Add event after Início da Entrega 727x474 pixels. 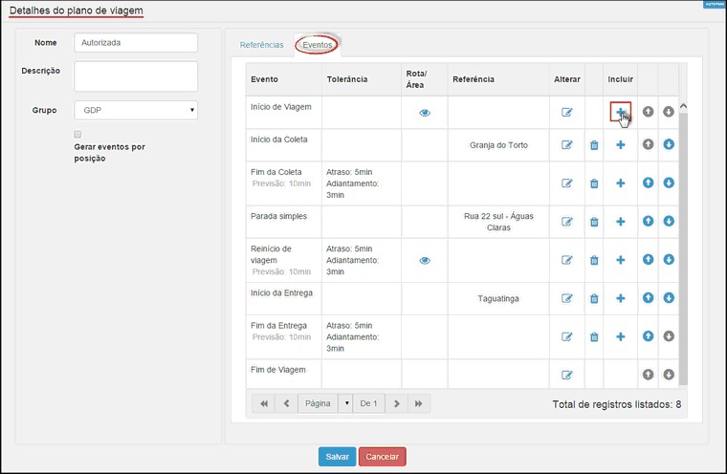(x=621, y=298)
